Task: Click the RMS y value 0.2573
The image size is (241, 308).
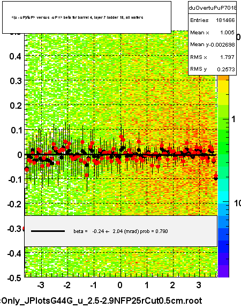Action: [226, 69]
